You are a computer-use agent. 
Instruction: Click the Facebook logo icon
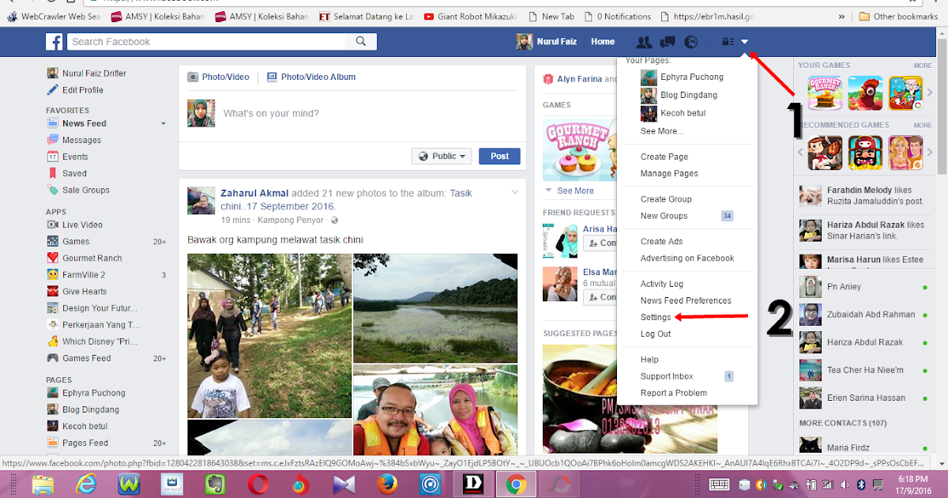coord(54,42)
